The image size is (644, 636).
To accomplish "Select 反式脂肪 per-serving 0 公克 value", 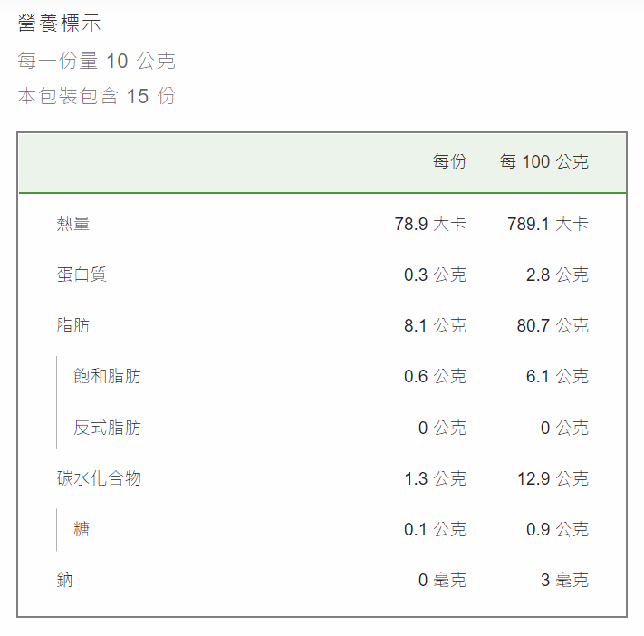I will coord(442,428).
